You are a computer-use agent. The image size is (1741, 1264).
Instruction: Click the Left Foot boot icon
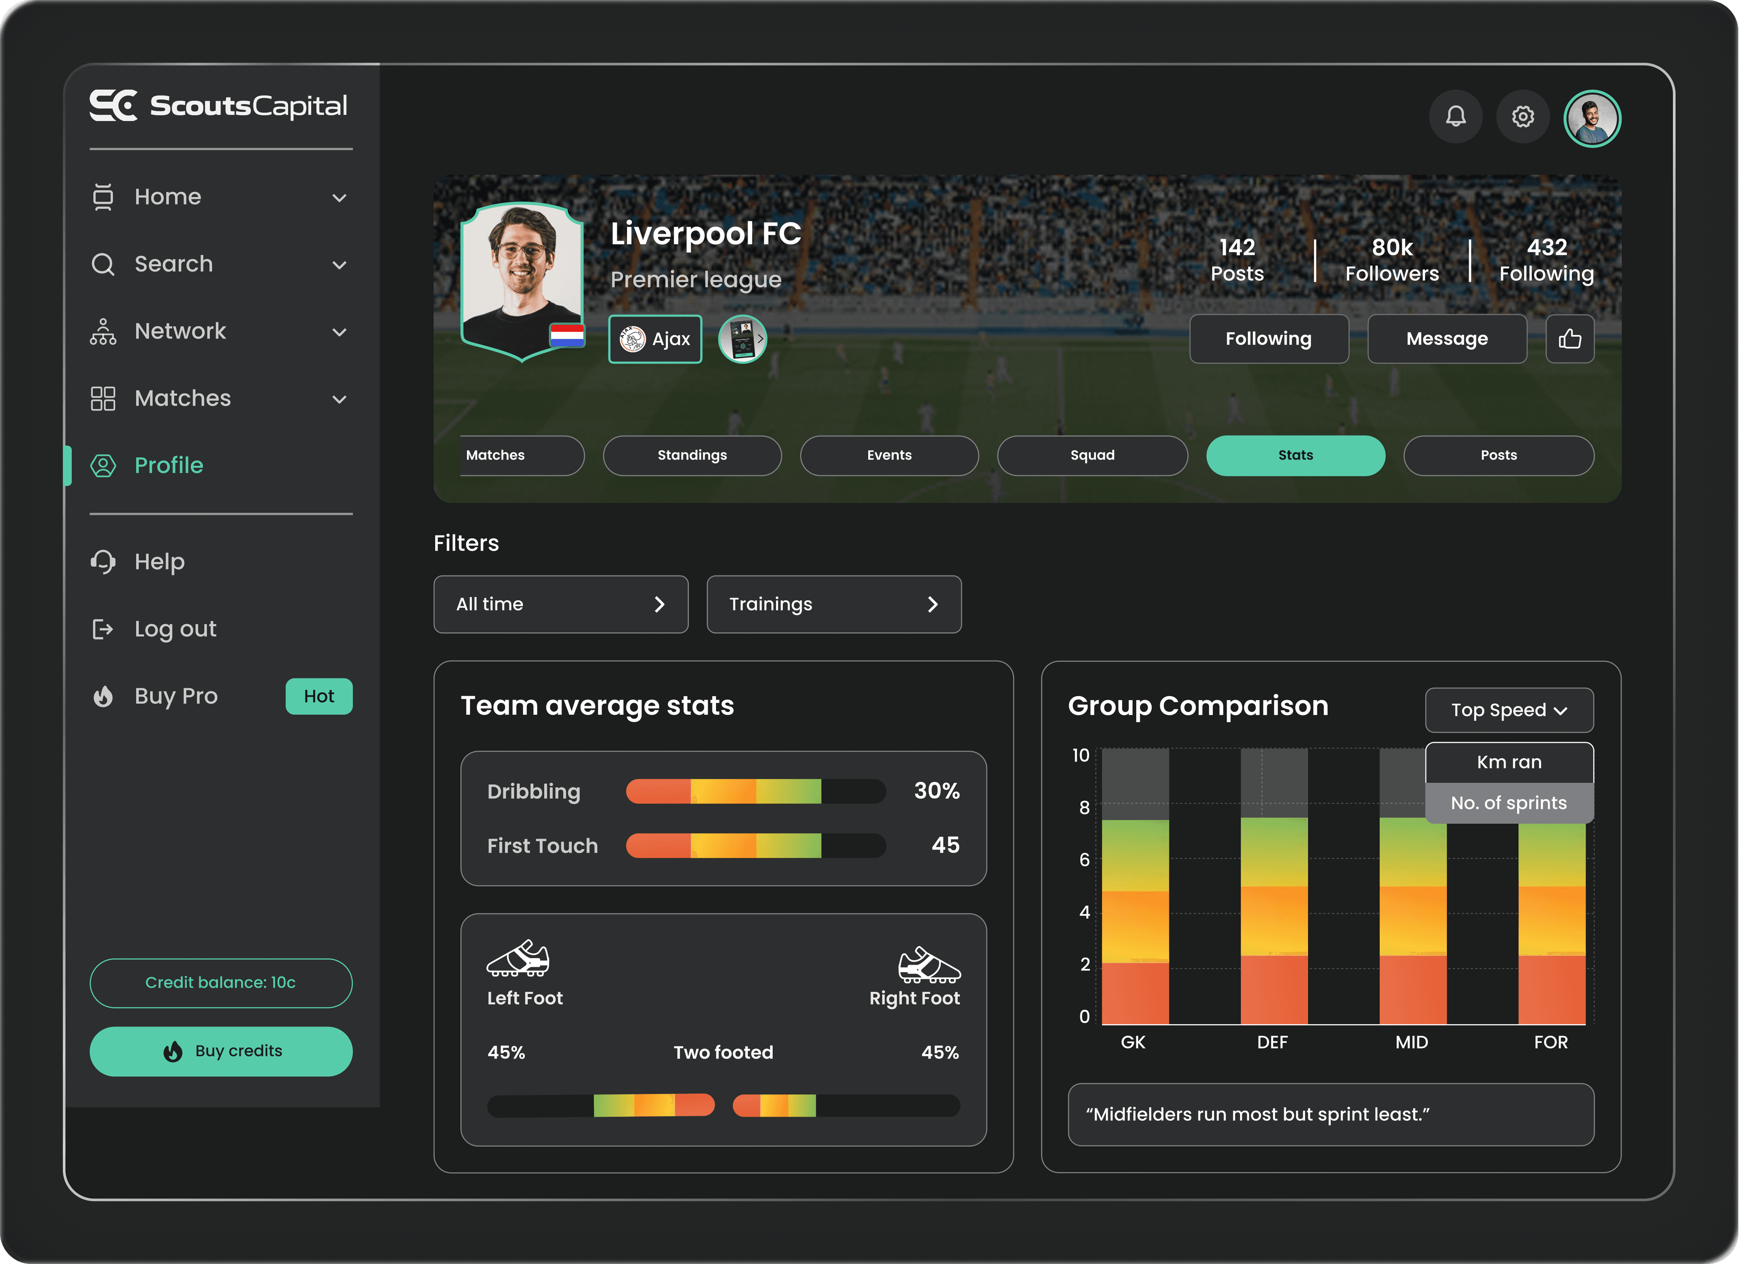pos(518,958)
